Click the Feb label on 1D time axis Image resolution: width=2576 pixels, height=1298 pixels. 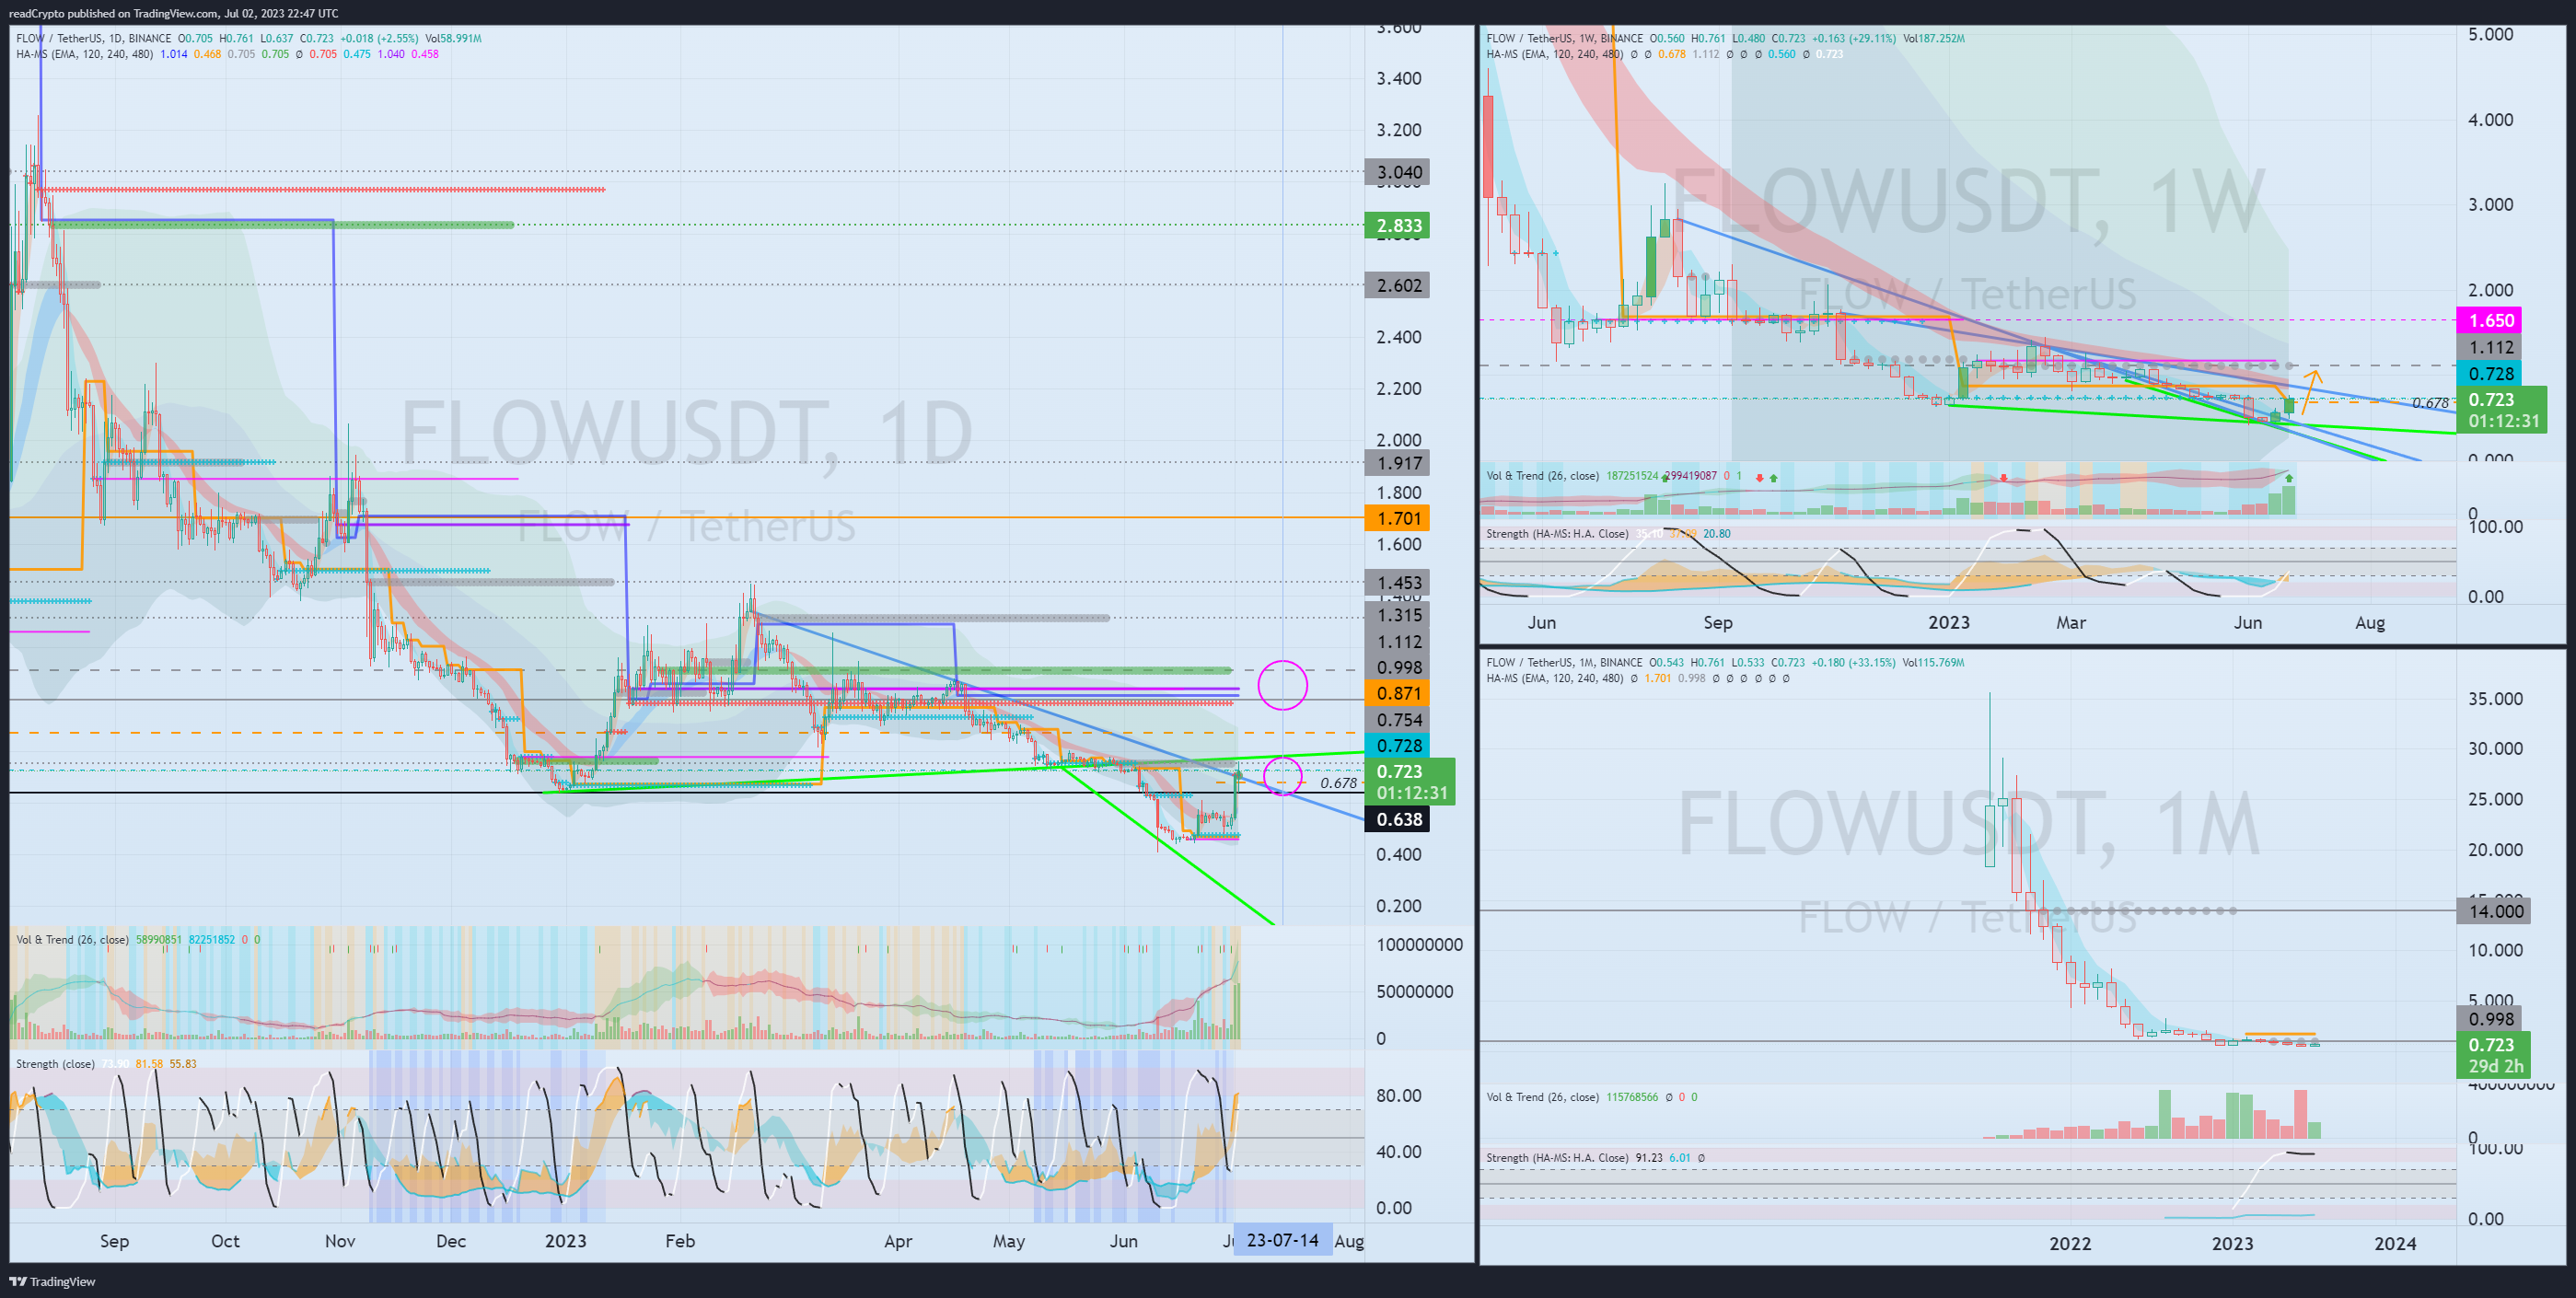680,1241
